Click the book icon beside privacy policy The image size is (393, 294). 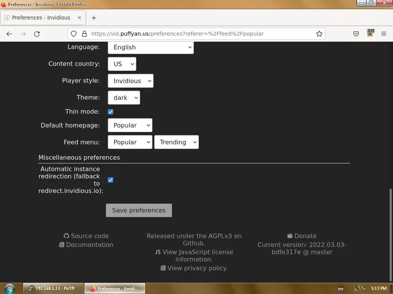163,268
